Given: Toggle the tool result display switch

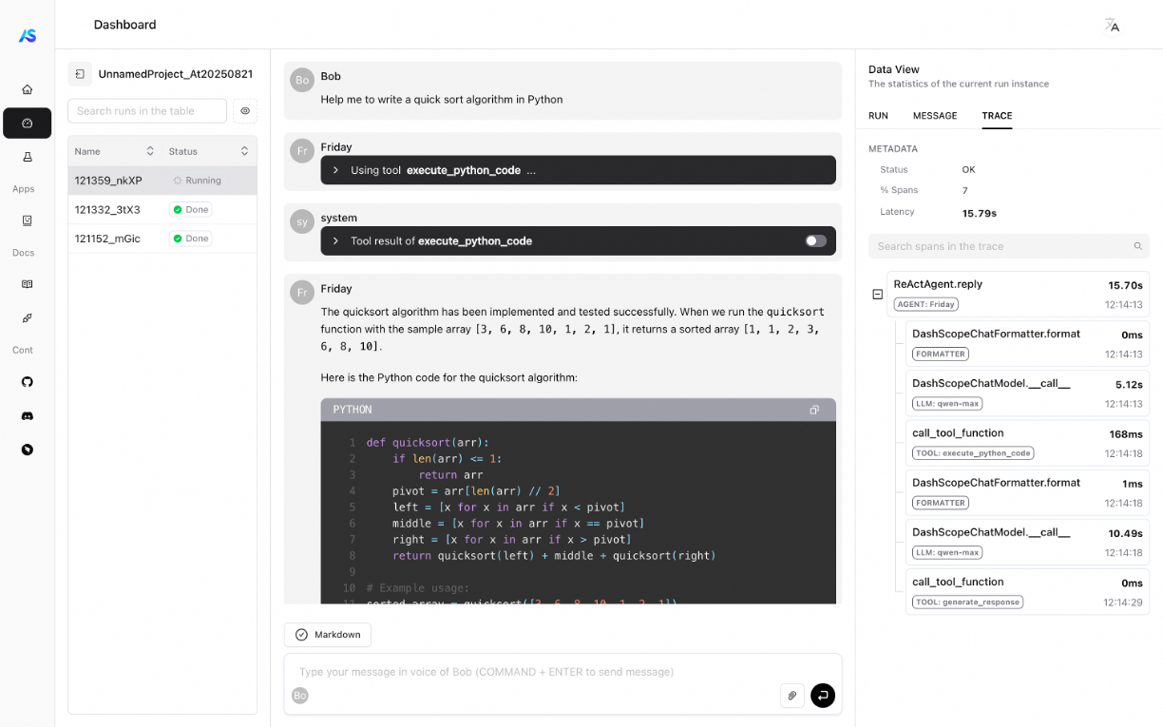Looking at the screenshot, I should pyautogui.click(x=815, y=241).
